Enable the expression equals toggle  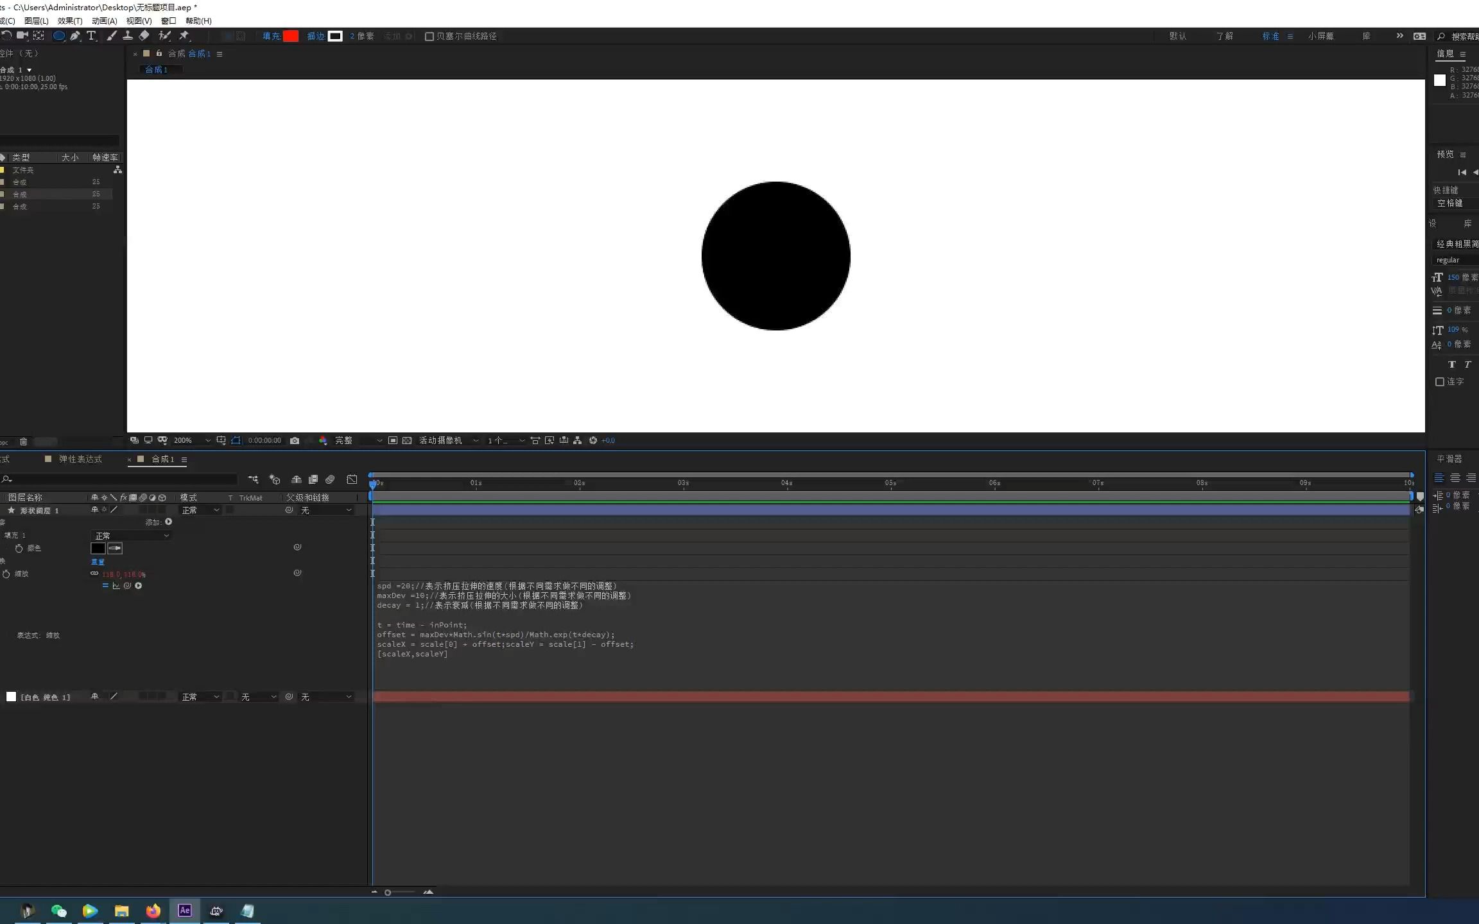[105, 585]
